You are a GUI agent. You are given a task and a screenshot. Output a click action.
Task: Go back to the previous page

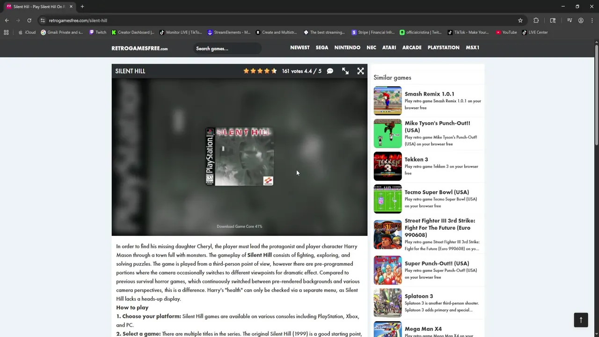7,21
